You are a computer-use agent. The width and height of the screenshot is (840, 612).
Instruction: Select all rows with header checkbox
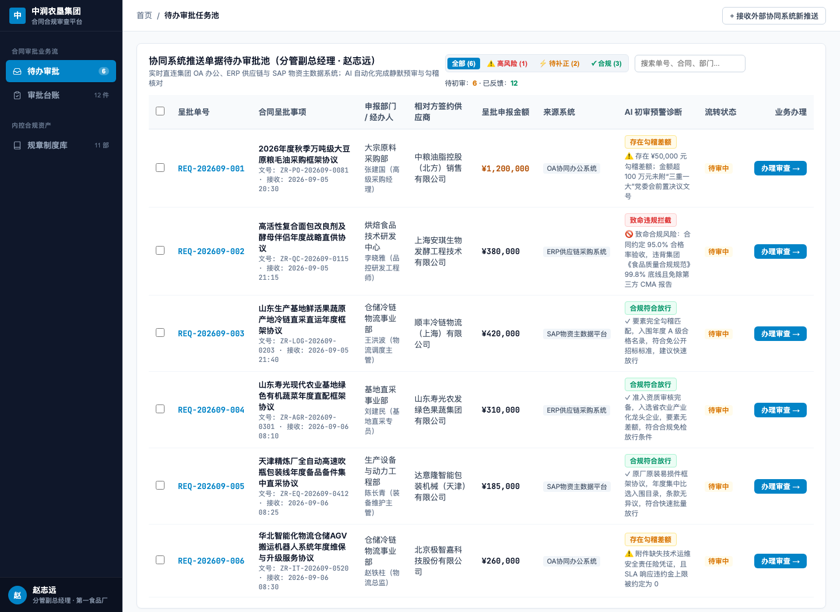pyautogui.click(x=160, y=111)
